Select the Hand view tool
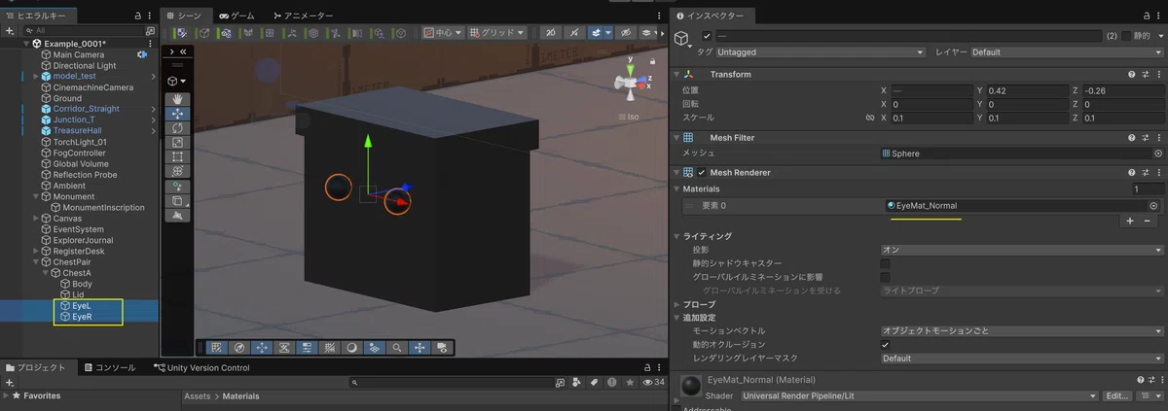 coord(177,99)
